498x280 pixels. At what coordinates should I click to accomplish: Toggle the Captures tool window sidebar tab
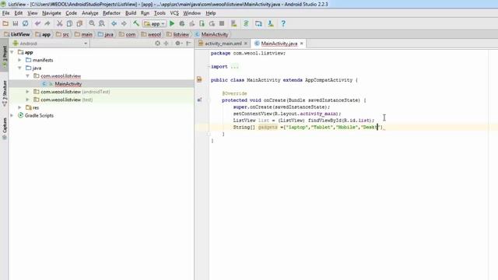tap(5, 128)
